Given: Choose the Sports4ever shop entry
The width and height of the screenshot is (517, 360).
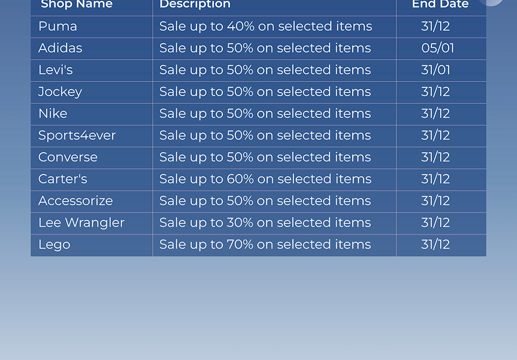Looking at the screenshot, I should pos(77,136).
